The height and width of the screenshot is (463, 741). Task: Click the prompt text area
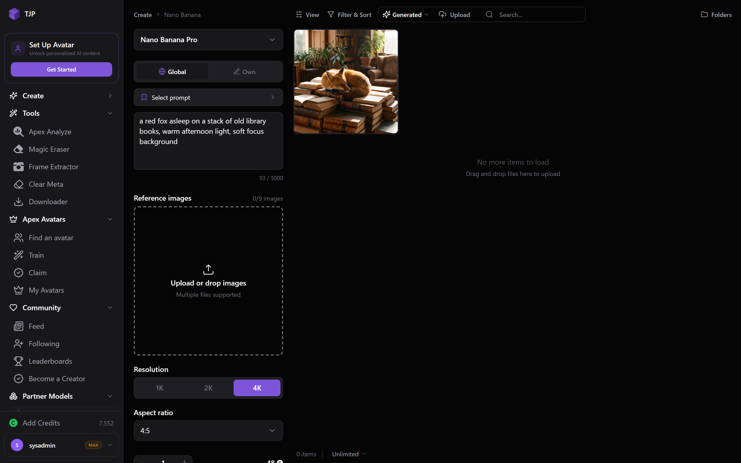tap(208, 141)
